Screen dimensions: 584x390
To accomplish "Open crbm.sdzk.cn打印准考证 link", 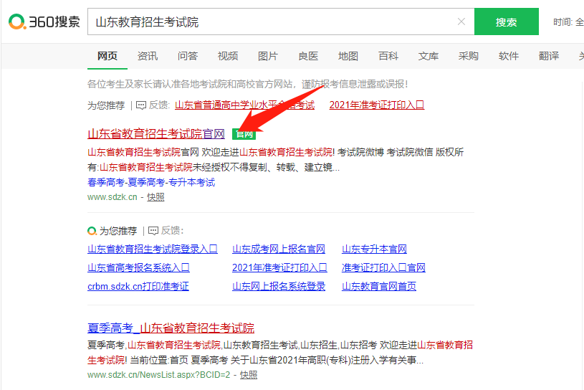I will point(138,286).
